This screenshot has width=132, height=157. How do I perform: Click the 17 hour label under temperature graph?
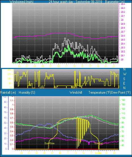tap(91, 153)
